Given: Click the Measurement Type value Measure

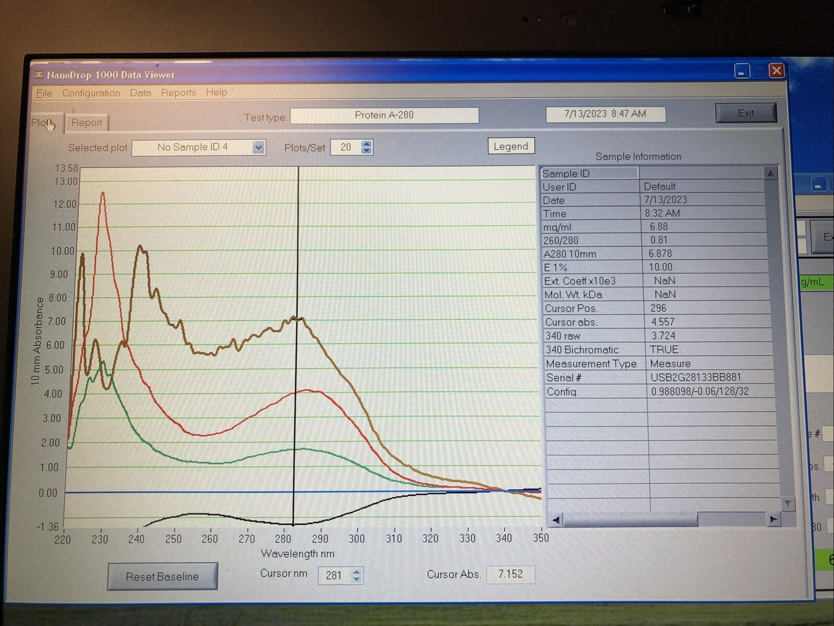Looking at the screenshot, I should (670, 364).
